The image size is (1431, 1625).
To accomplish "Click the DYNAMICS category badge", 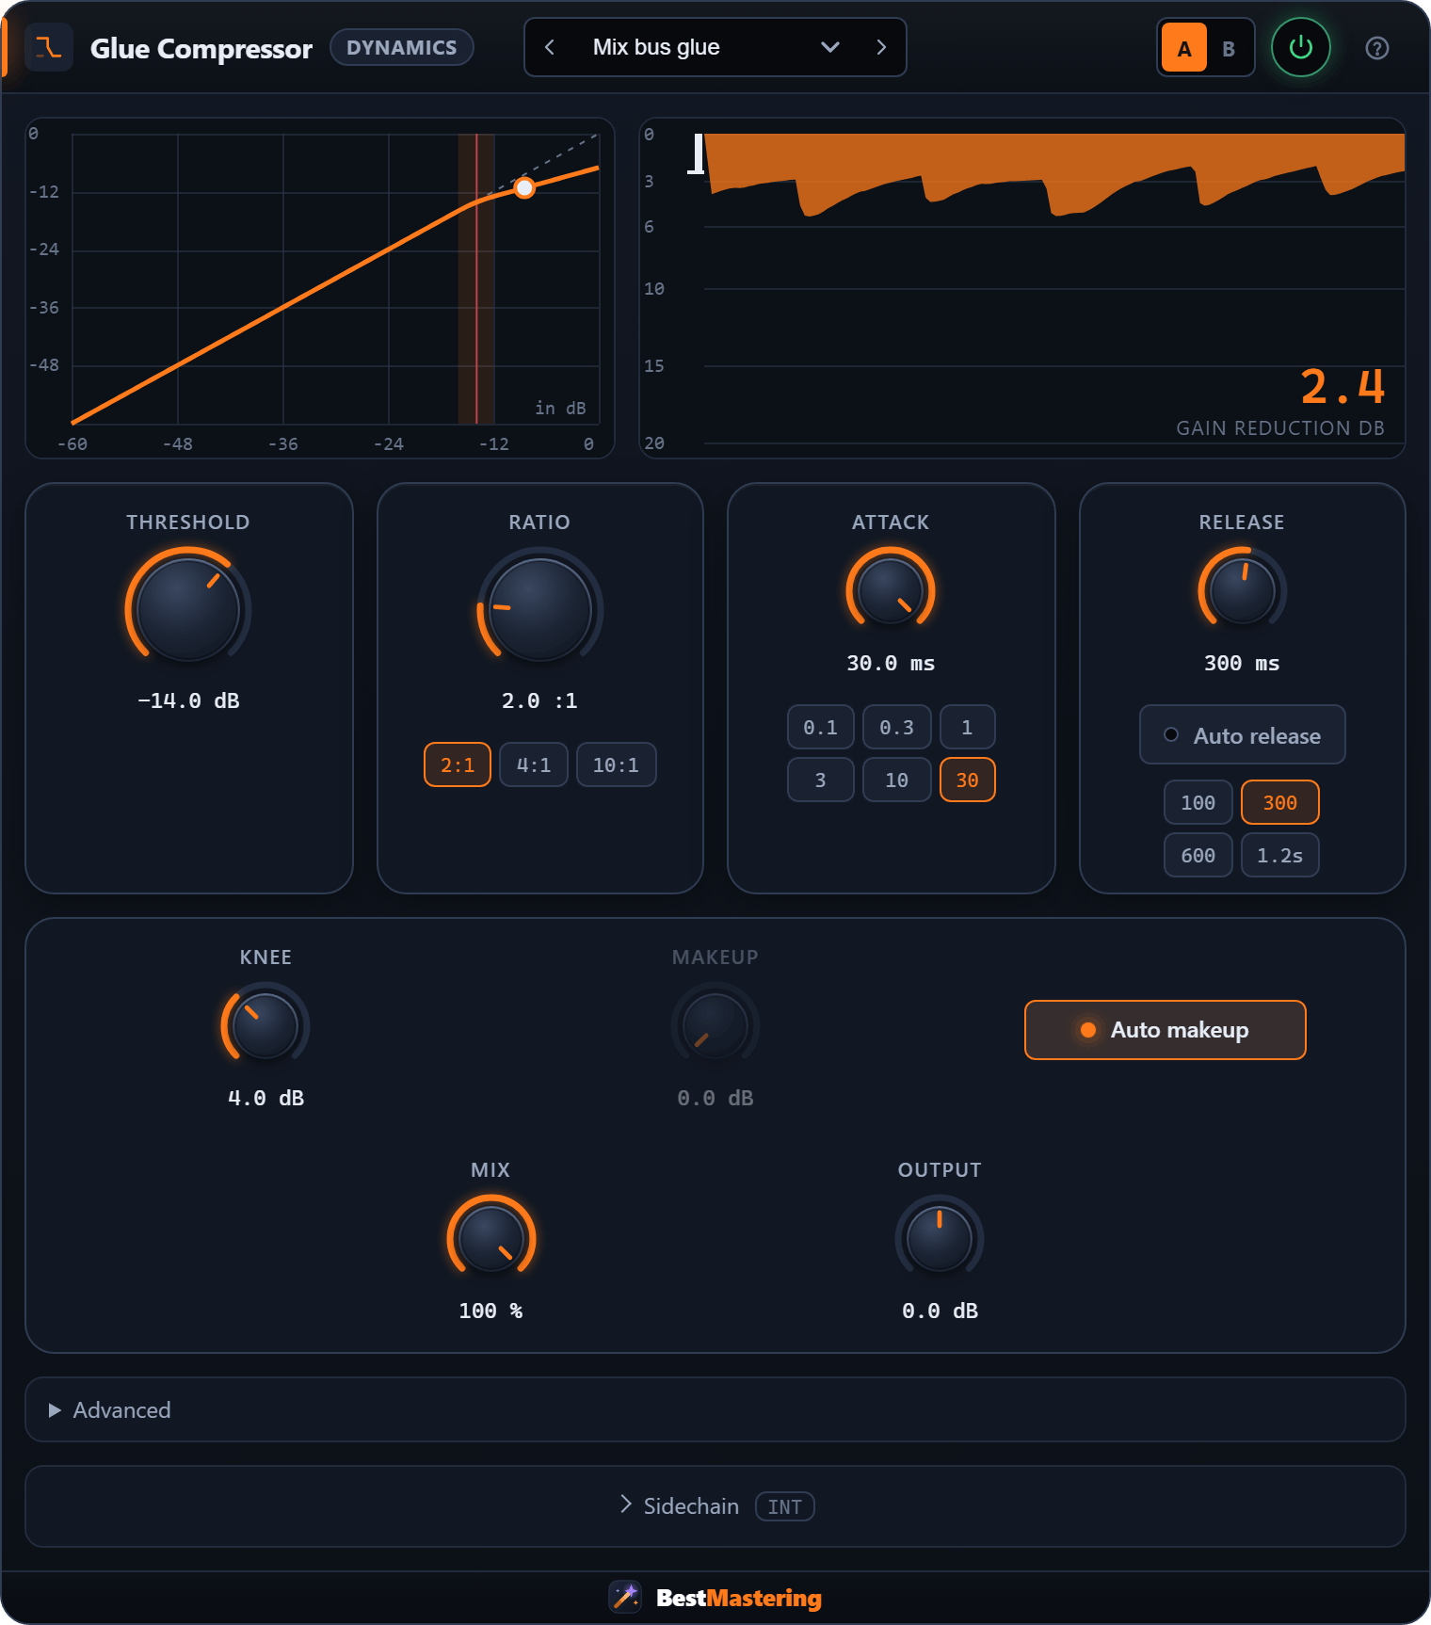I will coord(402,47).
